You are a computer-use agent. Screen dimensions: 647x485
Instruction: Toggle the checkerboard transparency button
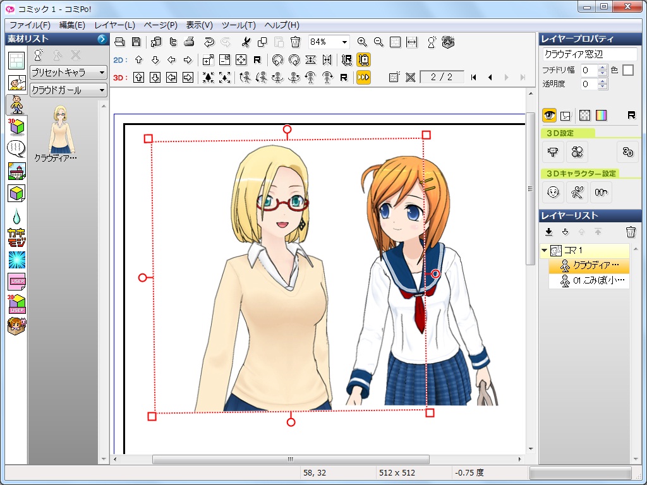pos(584,115)
